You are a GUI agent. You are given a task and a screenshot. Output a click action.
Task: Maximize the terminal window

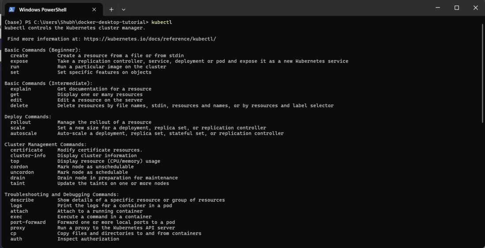click(x=457, y=8)
